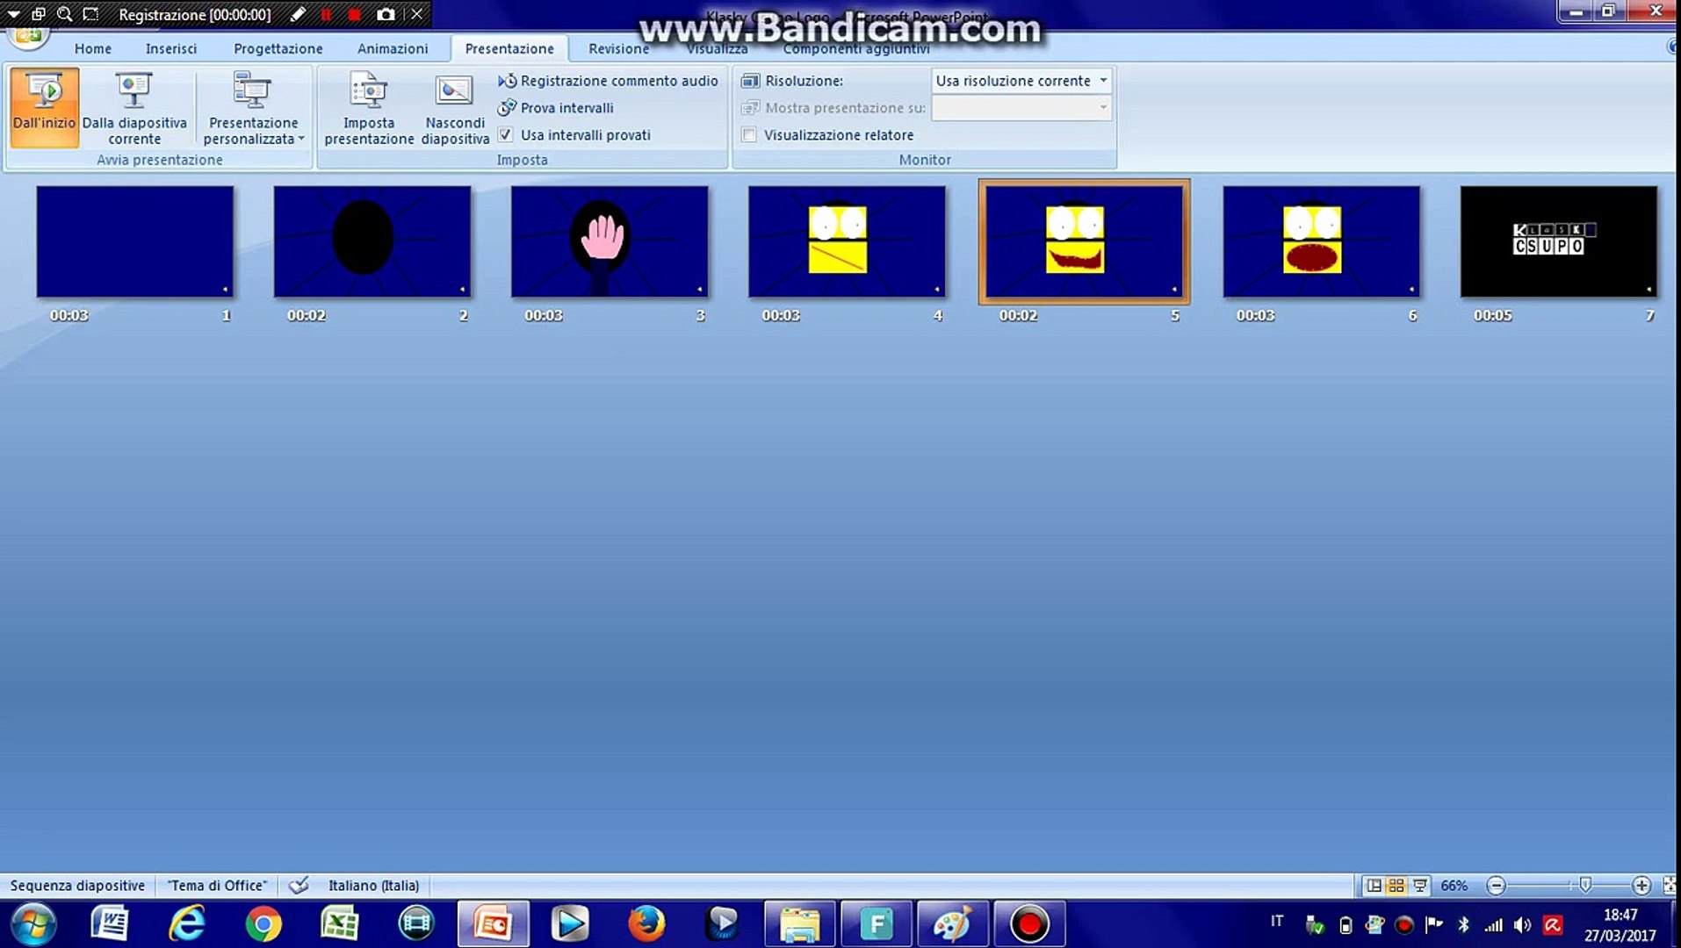Screen dimensions: 1681x948
Task: Click the Windows Start button
Action: [x=34, y=924]
